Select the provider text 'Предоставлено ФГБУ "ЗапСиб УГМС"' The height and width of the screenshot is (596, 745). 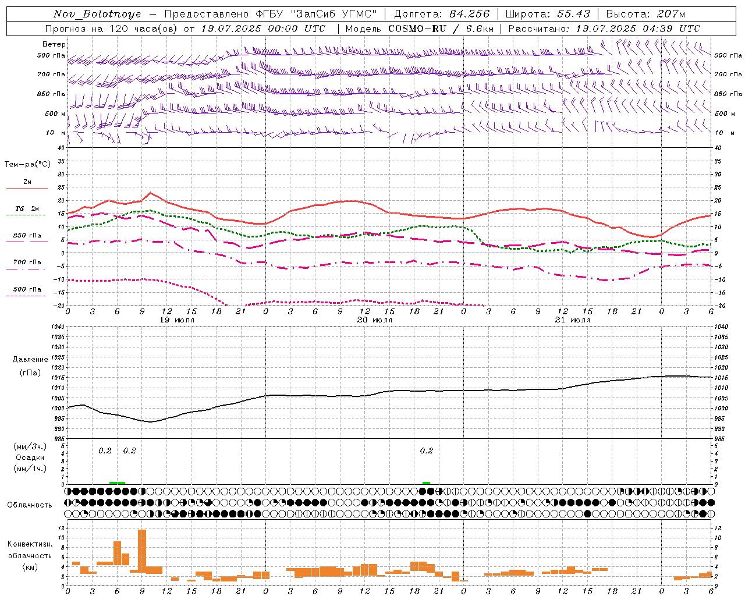point(271,14)
